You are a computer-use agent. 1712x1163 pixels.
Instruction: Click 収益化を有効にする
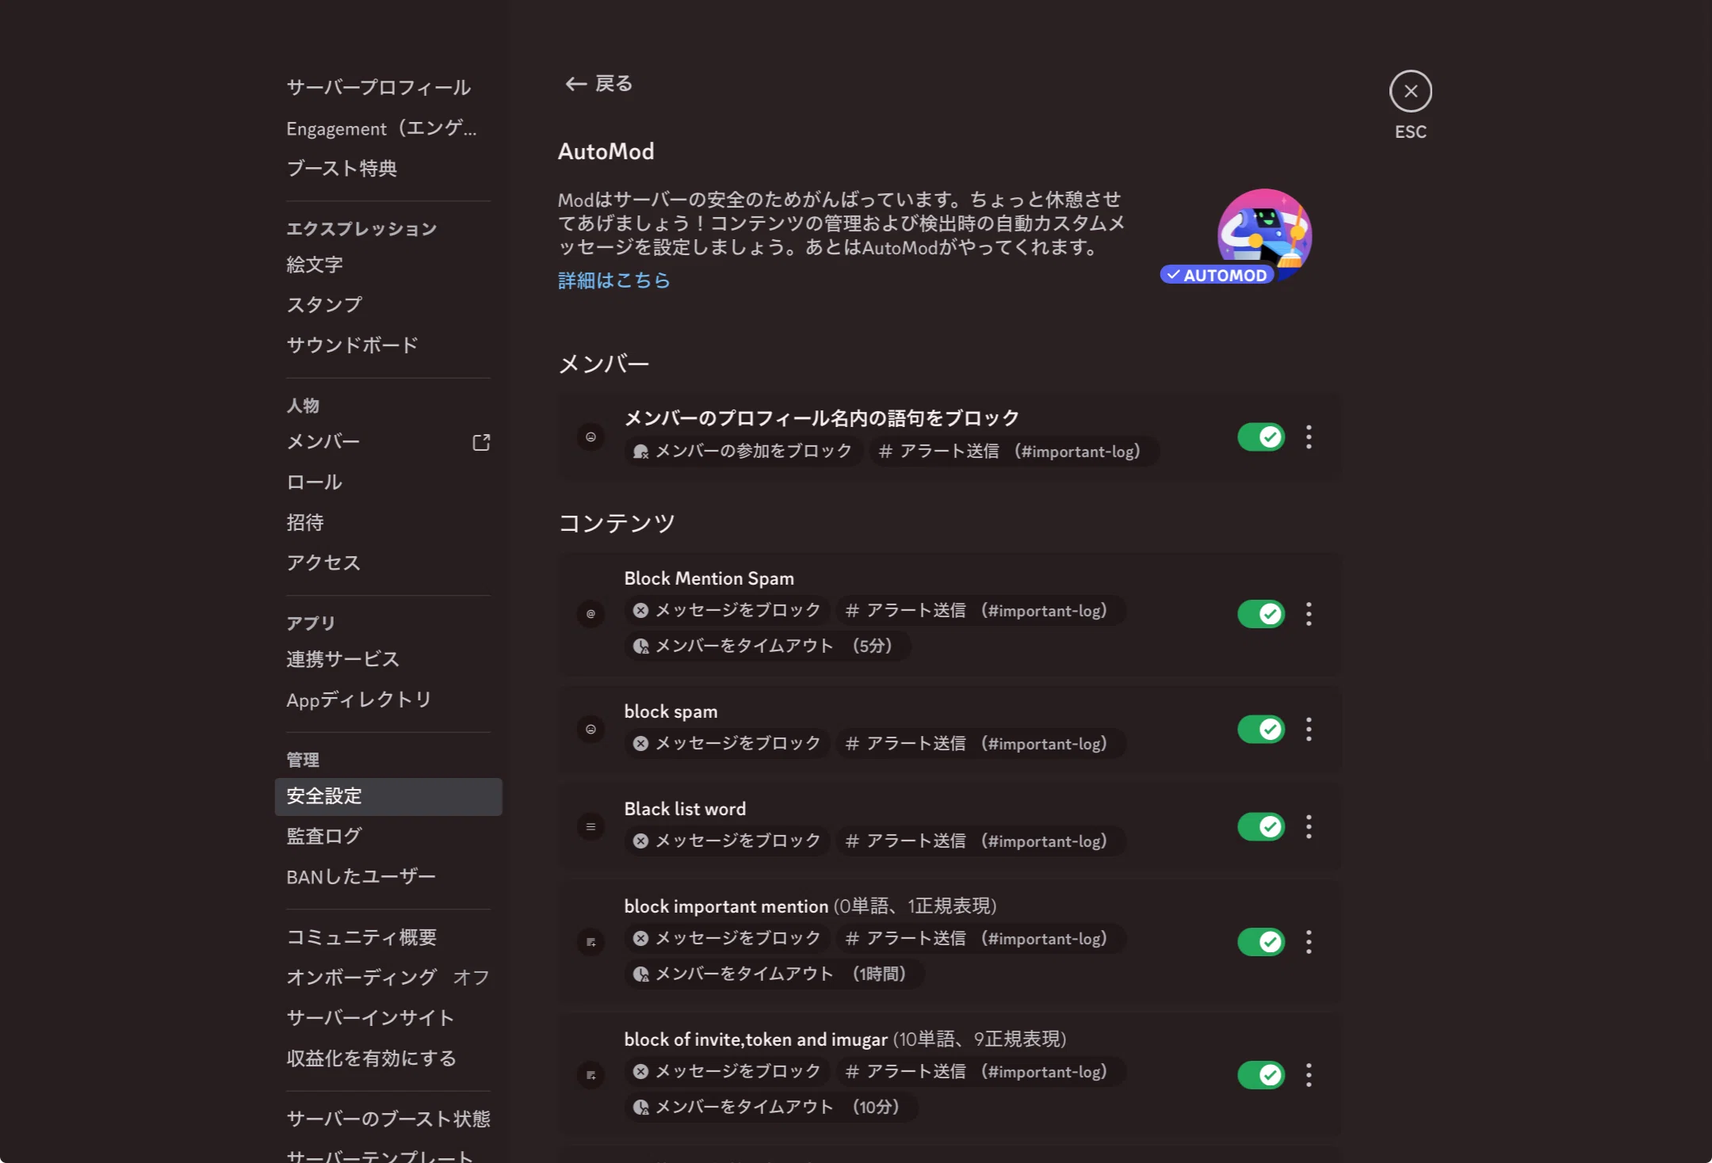pos(388,1058)
